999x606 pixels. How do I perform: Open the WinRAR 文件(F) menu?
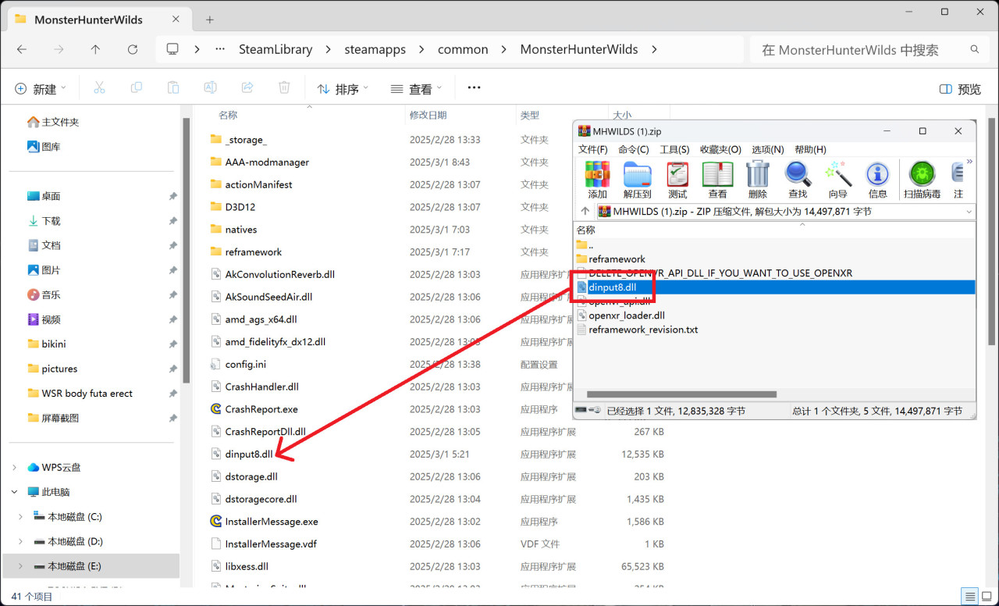click(x=592, y=149)
